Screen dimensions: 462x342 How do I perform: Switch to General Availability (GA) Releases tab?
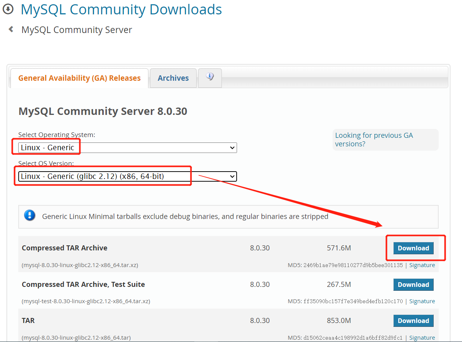[79, 78]
